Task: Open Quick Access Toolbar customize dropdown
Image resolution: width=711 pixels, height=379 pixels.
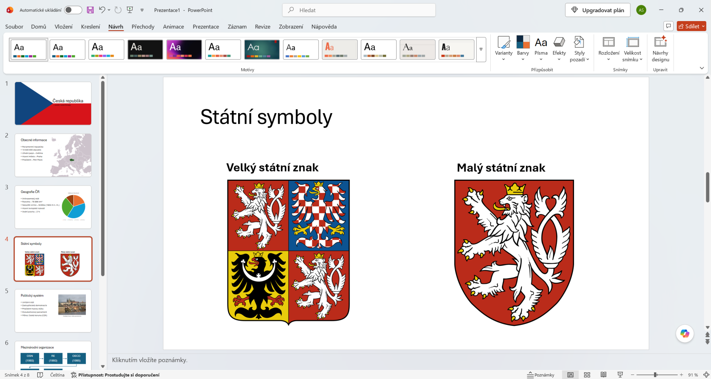Action: 142,10
